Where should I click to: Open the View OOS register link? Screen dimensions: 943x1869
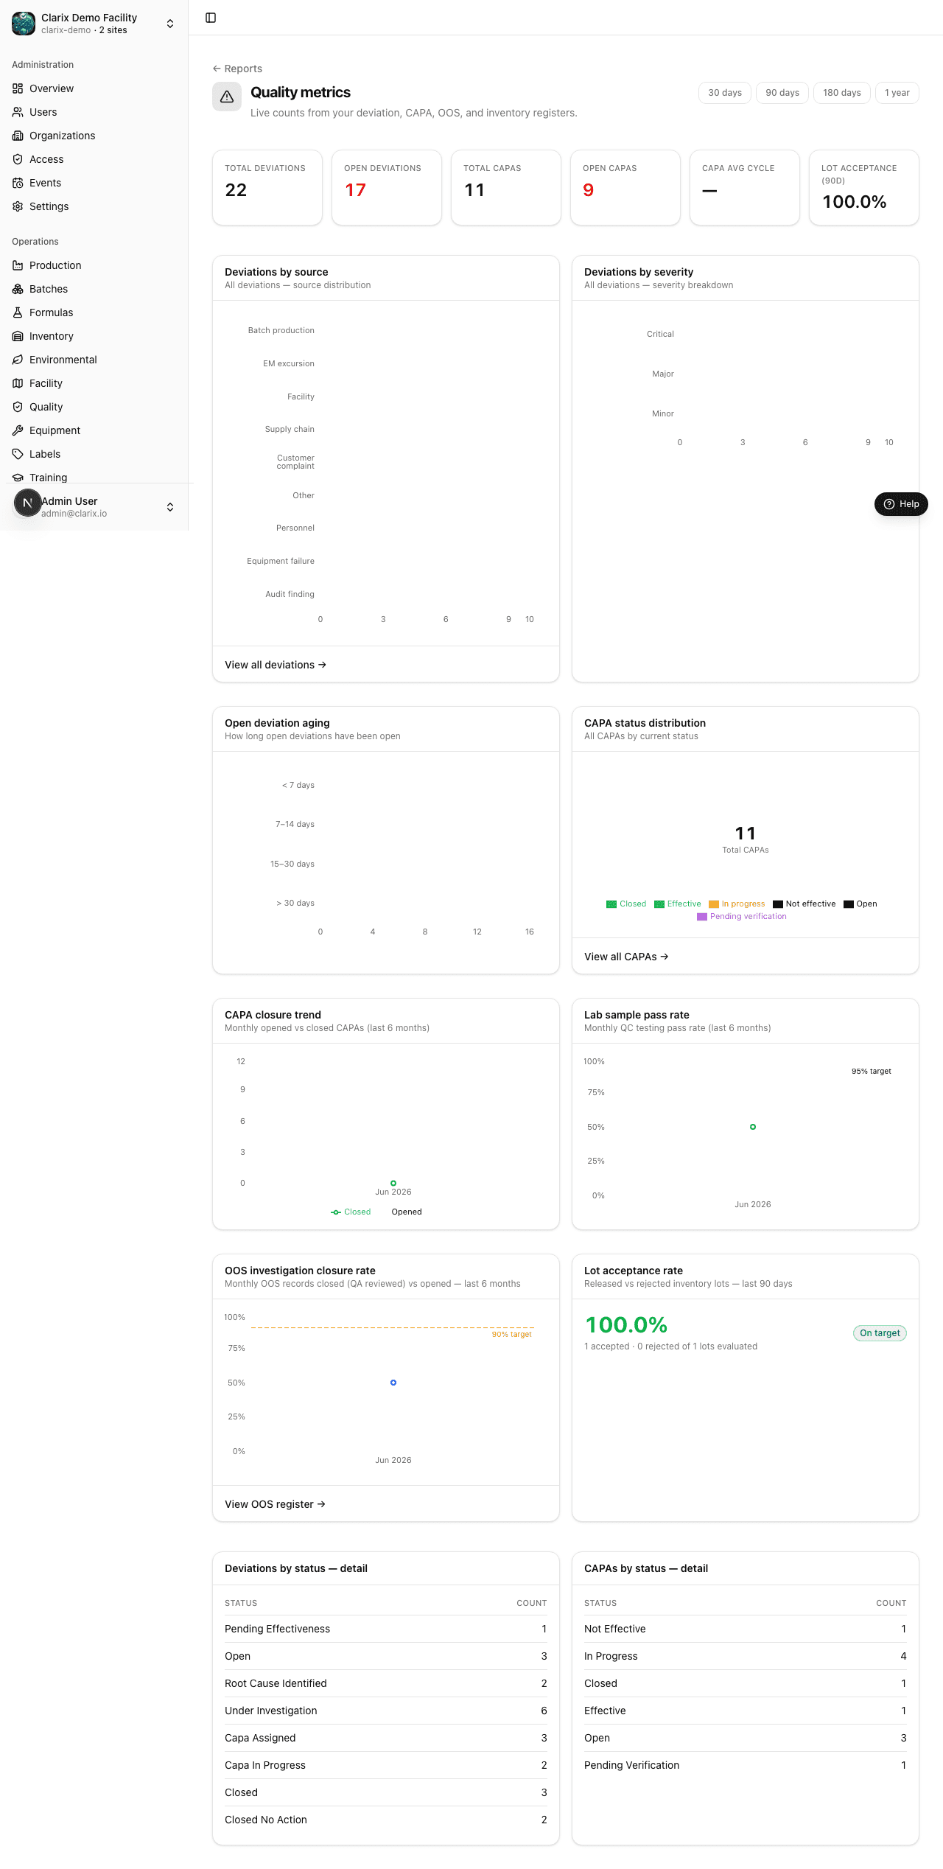(275, 1504)
